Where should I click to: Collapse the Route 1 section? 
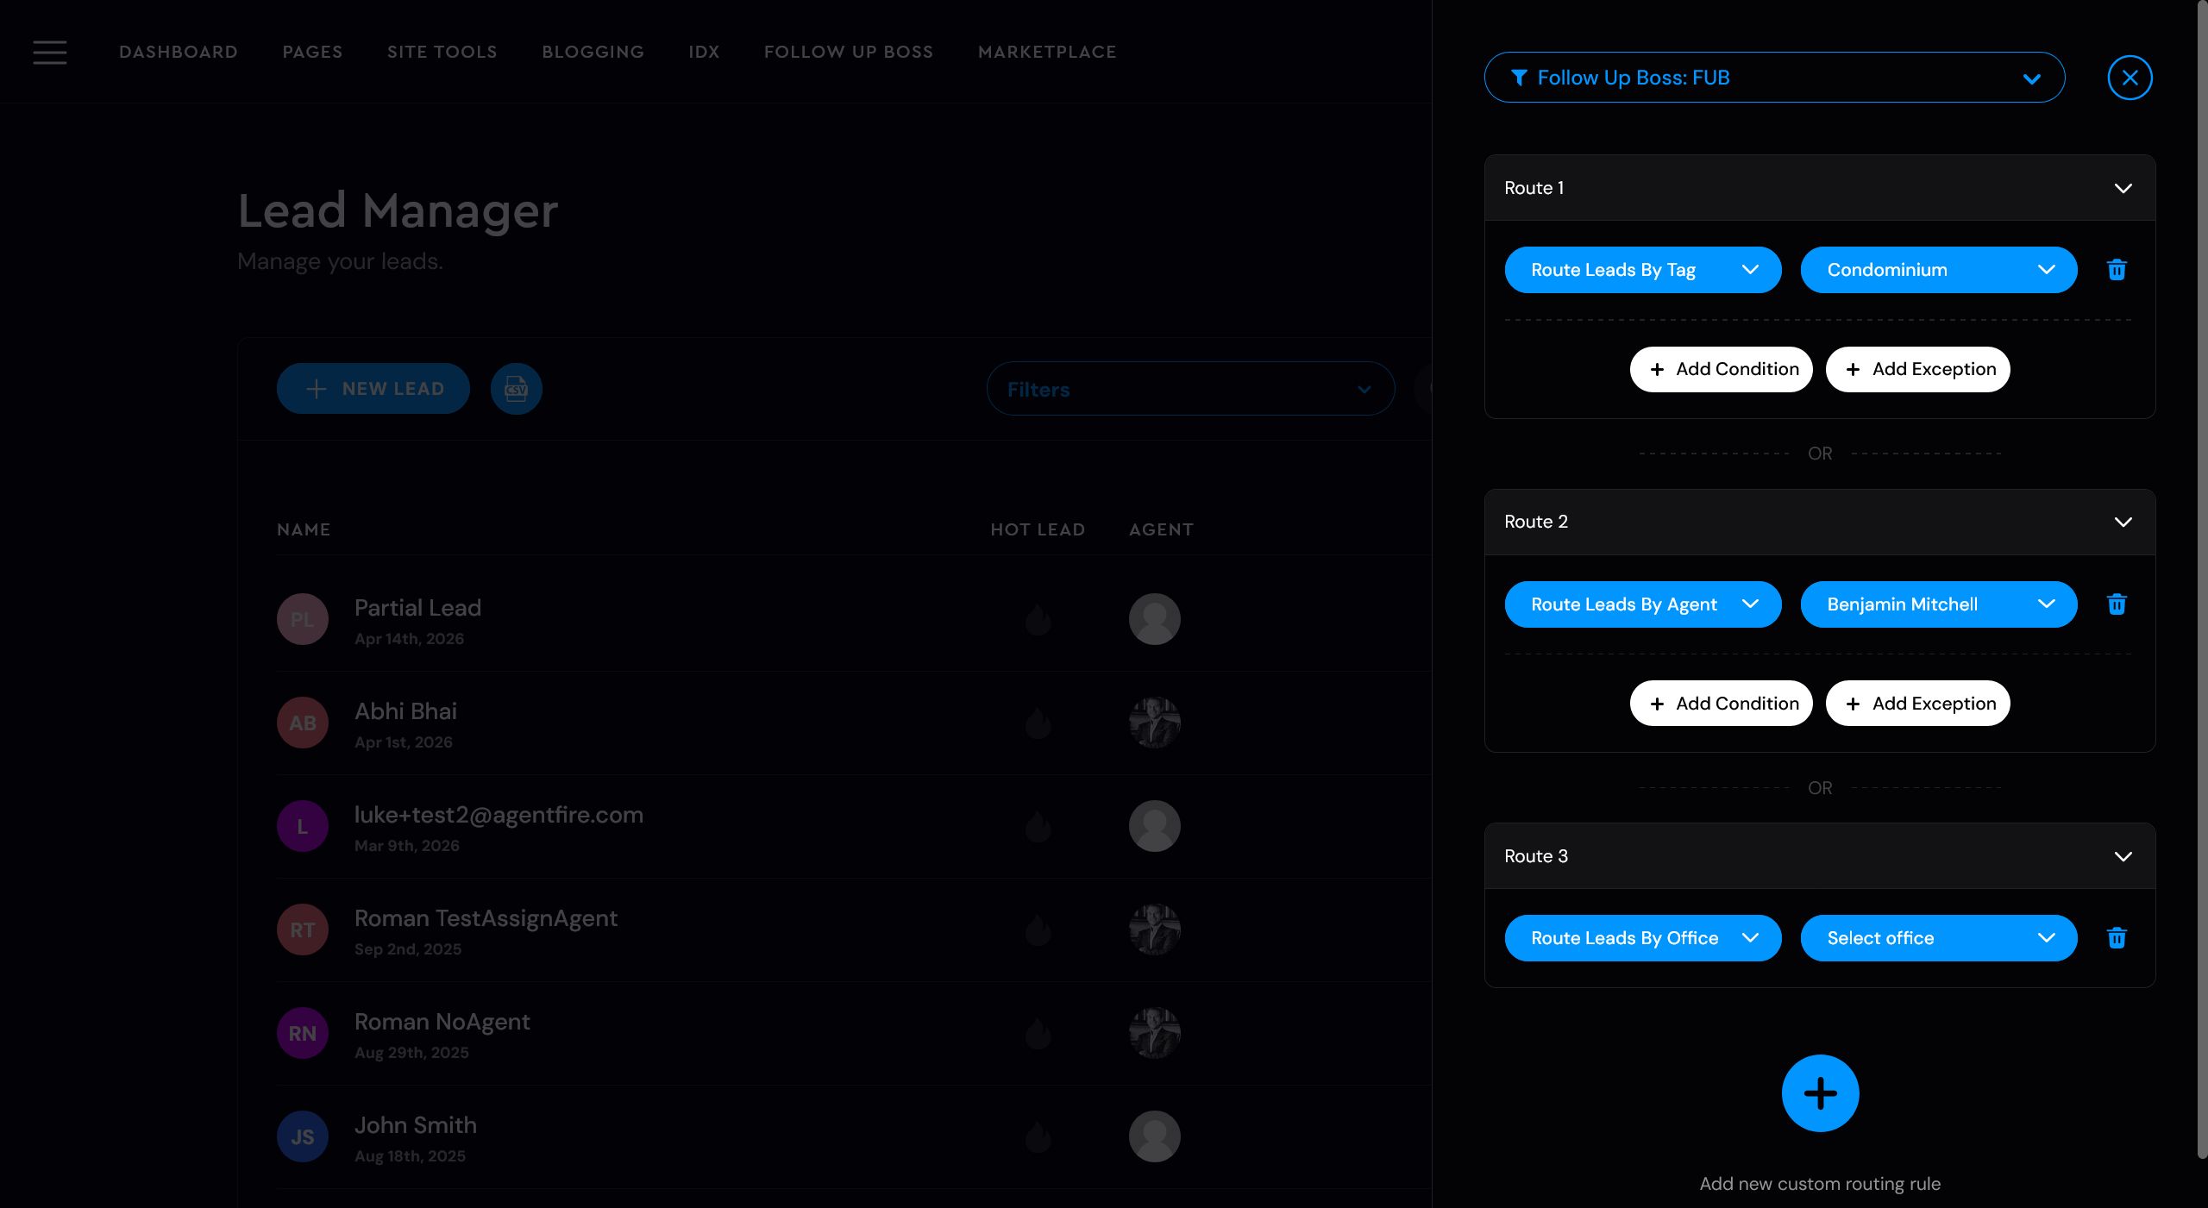click(2123, 188)
